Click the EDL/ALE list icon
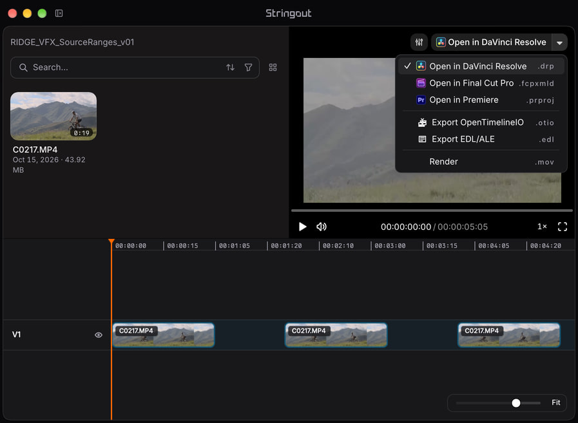The height and width of the screenshot is (423, 578). 422,139
